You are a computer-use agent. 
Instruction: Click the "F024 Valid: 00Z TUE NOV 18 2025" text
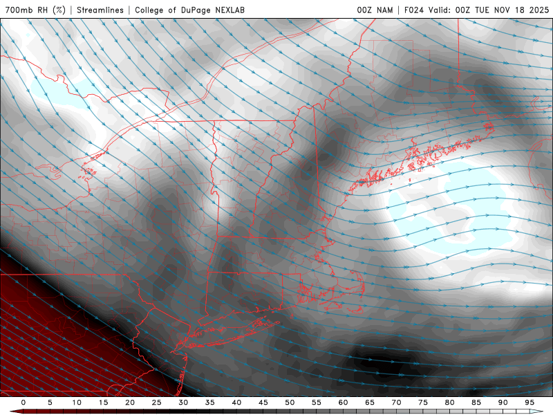(476, 10)
